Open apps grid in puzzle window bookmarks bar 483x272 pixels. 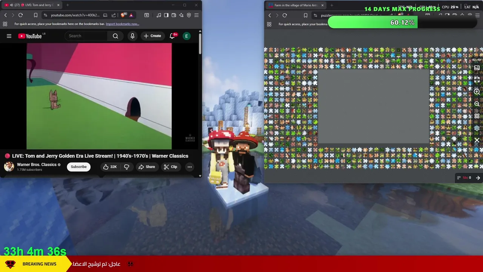tap(269, 24)
